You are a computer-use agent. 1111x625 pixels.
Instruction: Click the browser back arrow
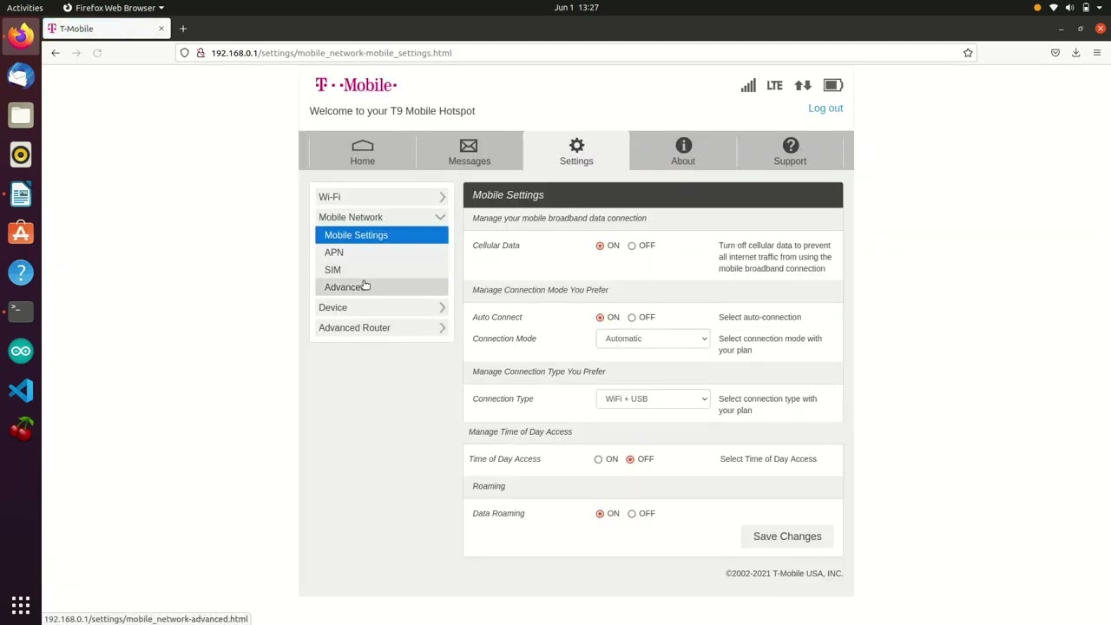(55, 53)
